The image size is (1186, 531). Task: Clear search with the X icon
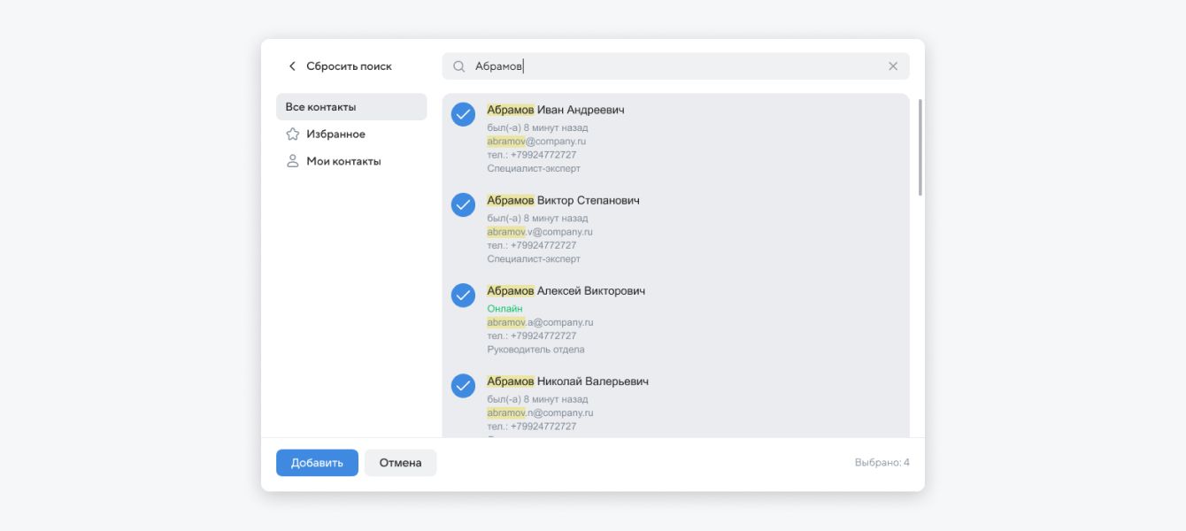point(892,66)
